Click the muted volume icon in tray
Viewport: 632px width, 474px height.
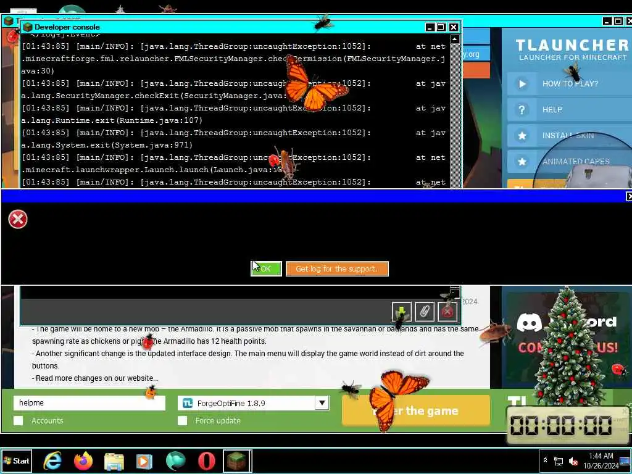(x=573, y=461)
